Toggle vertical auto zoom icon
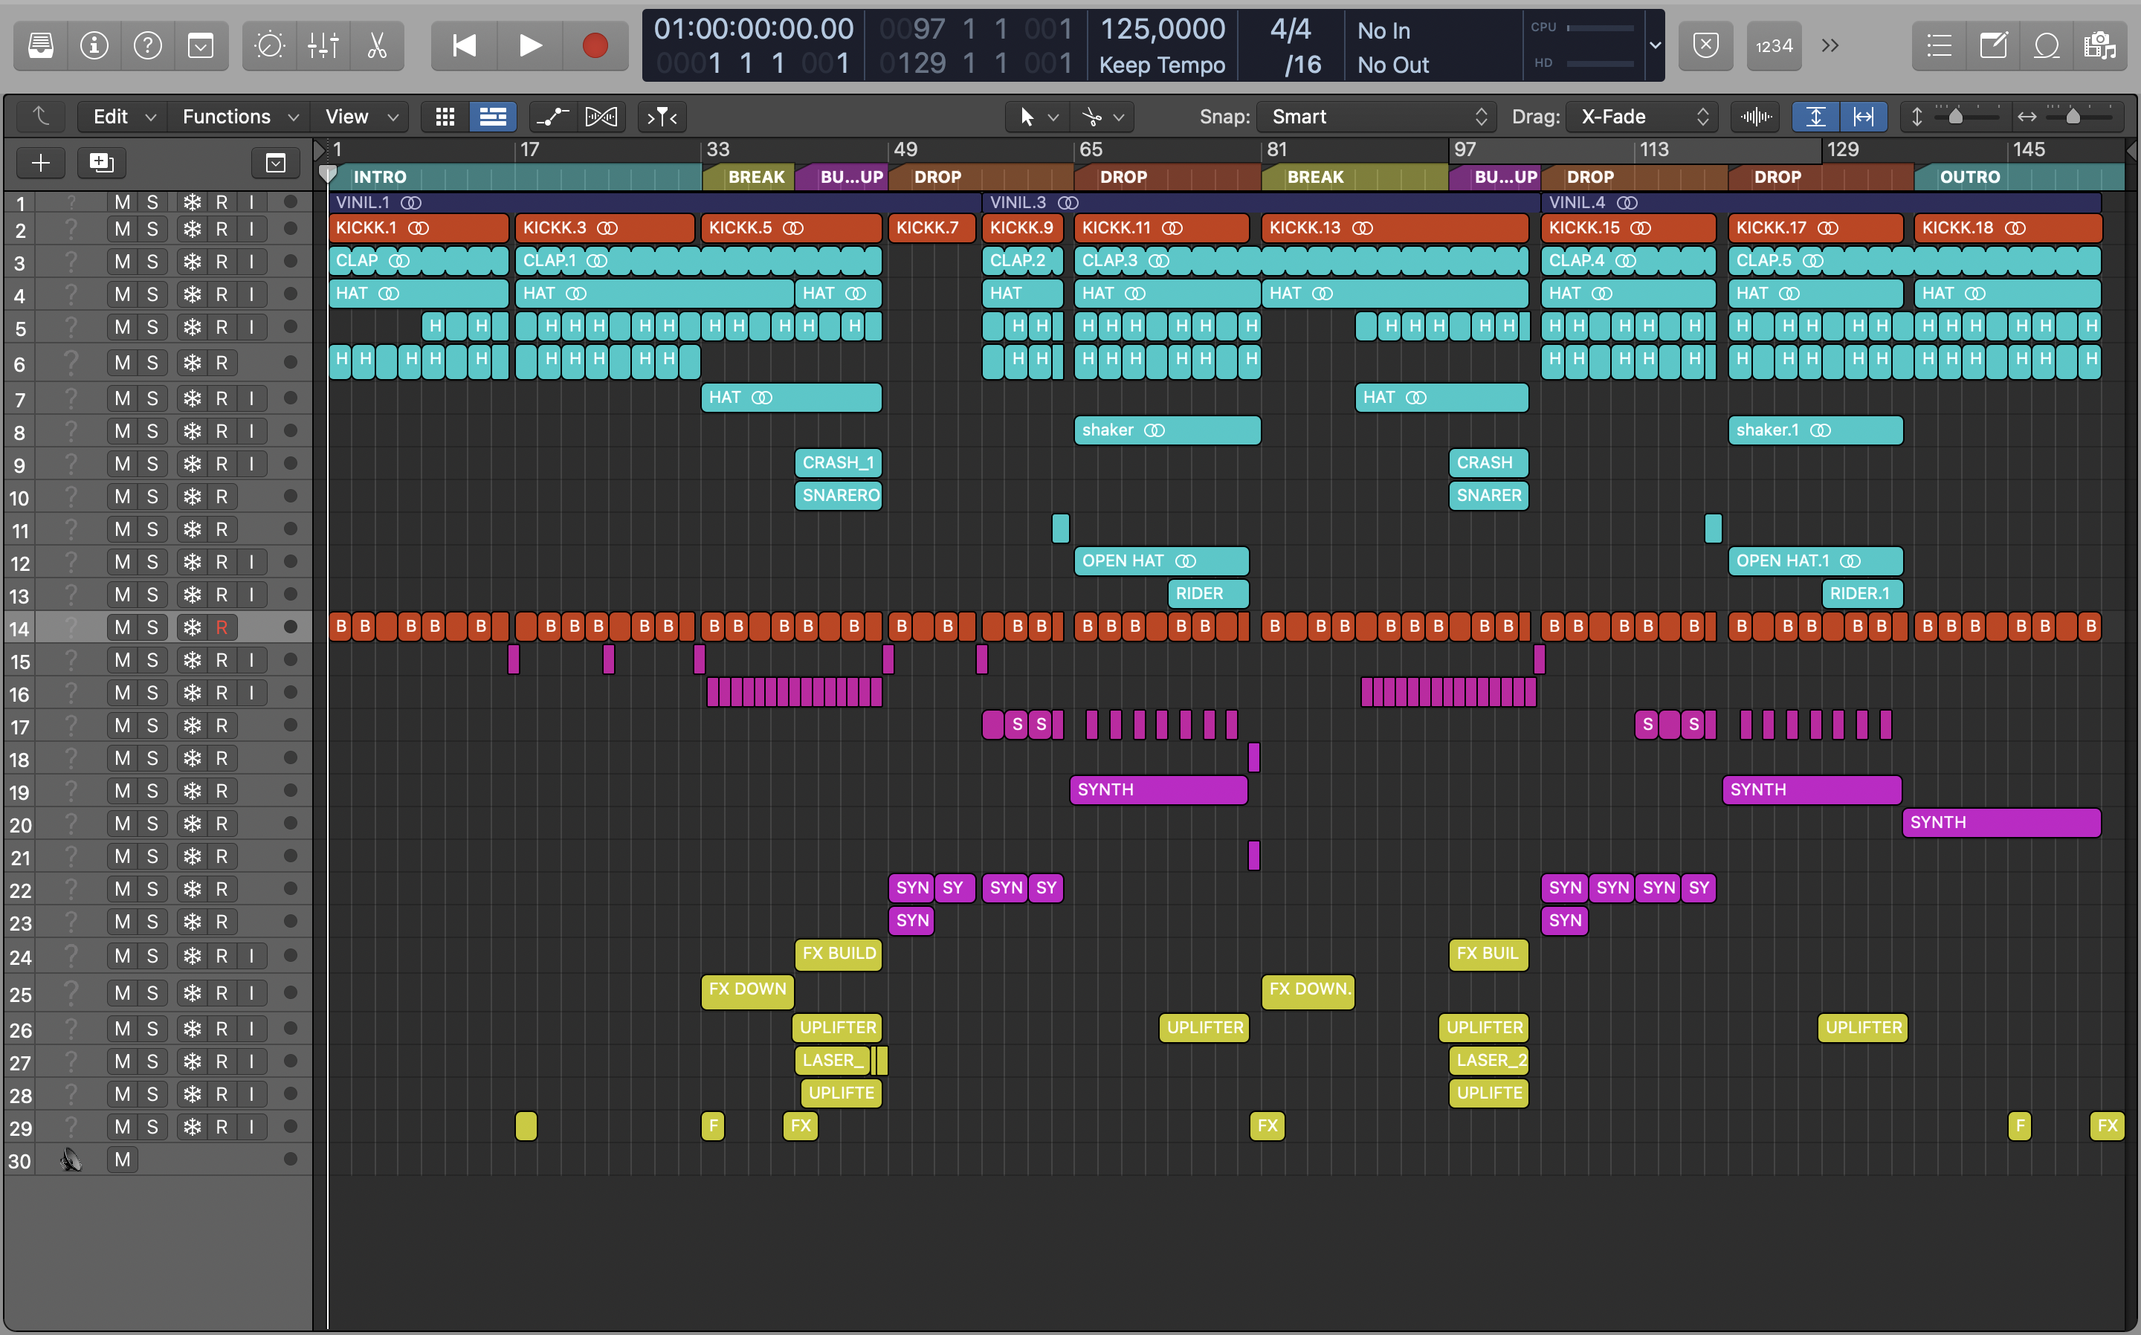 tap(1815, 117)
